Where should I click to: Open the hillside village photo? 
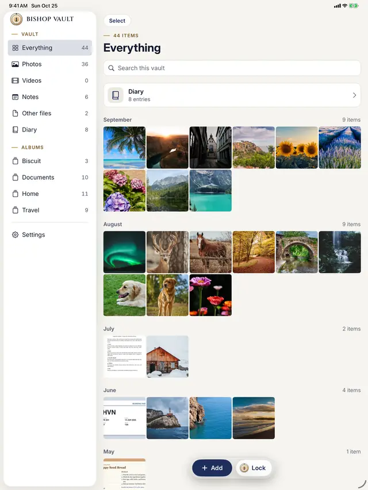(x=254, y=148)
